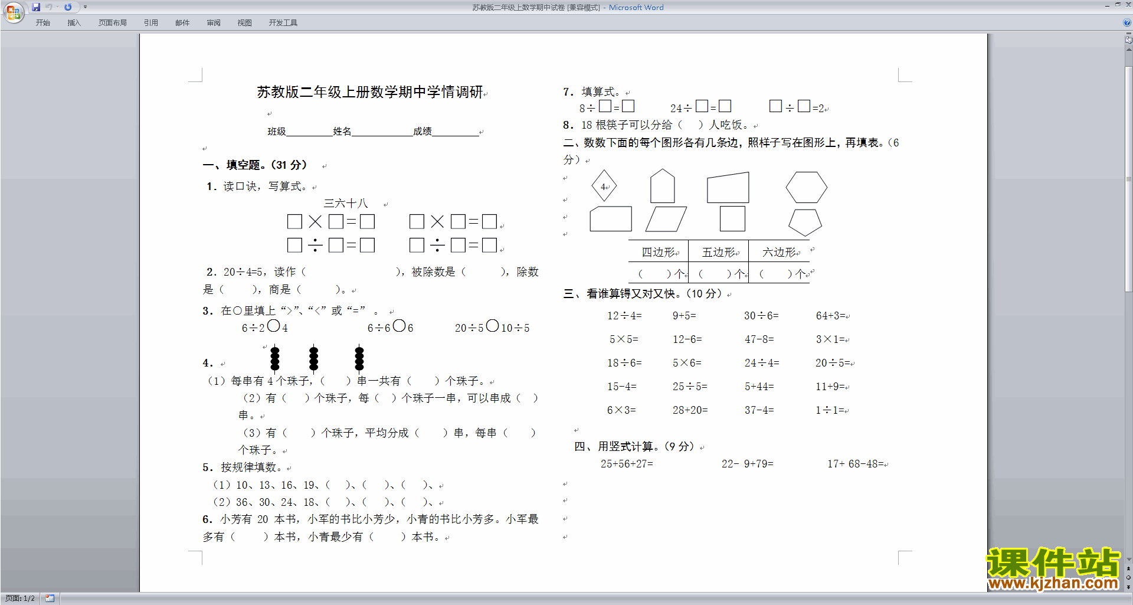Open the round Office button menu
Screen dimensions: 1133x605
pyautogui.click(x=13, y=12)
